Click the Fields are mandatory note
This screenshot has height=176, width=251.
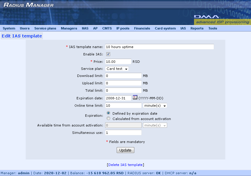(125, 142)
